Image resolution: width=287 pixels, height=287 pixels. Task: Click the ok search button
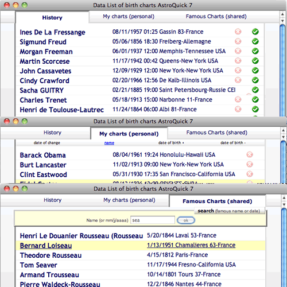[x=186, y=220]
